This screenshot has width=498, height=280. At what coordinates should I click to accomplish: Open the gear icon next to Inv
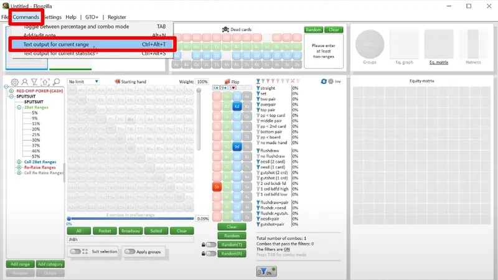[x=331, y=82]
